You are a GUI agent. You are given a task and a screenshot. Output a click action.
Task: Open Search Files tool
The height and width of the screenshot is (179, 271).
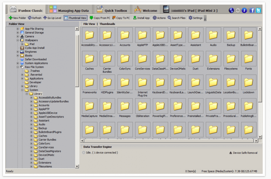point(177,18)
